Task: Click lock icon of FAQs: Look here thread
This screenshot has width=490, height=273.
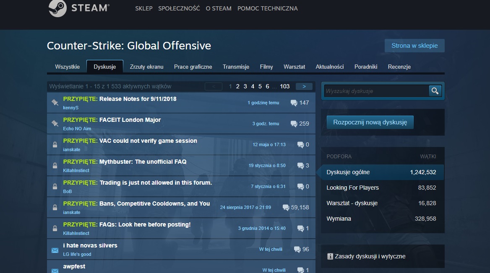Action: click(x=55, y=228)
